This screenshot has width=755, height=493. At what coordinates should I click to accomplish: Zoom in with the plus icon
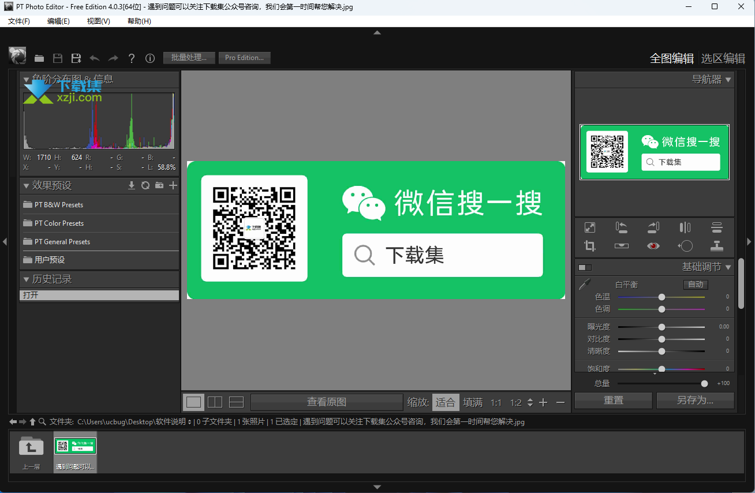click(543, 402)
